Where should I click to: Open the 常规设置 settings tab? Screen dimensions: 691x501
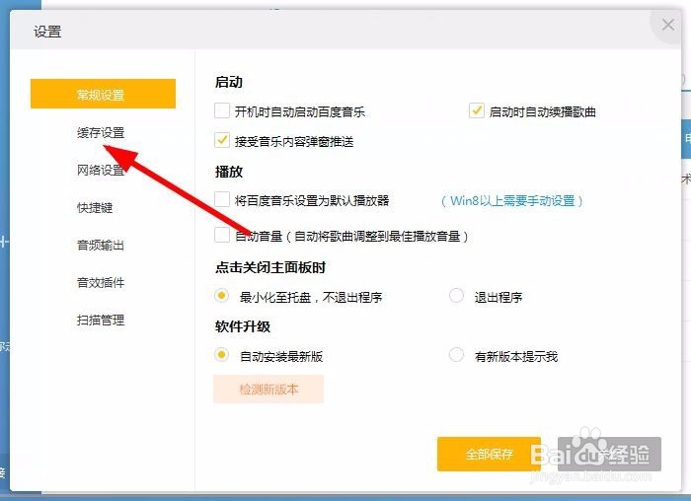tap(103, 94)
